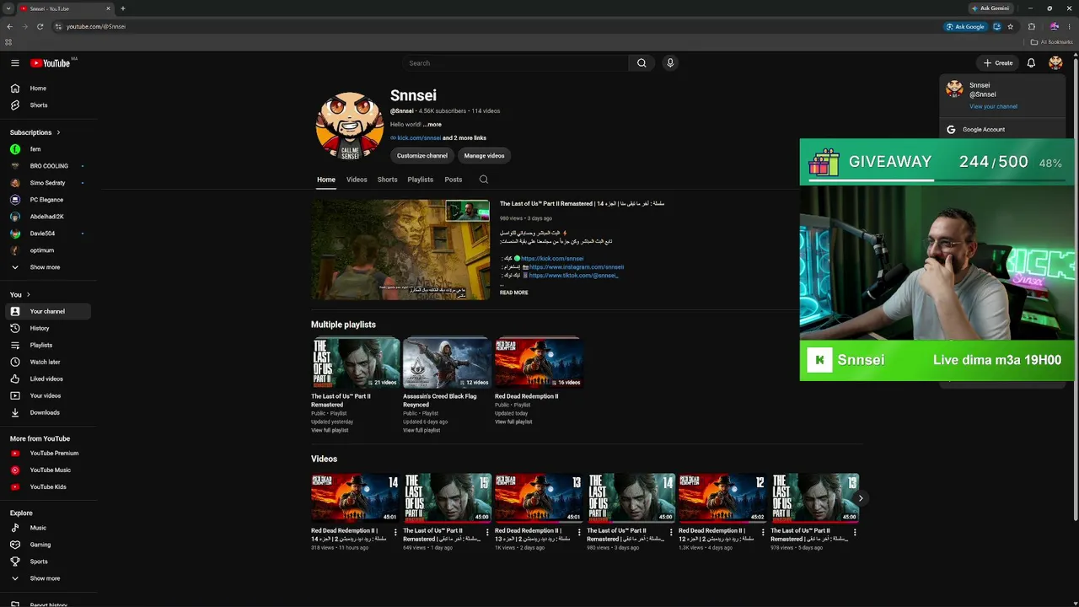
Task: Open Google Account from the account menu
Action: pos(1003,130)
